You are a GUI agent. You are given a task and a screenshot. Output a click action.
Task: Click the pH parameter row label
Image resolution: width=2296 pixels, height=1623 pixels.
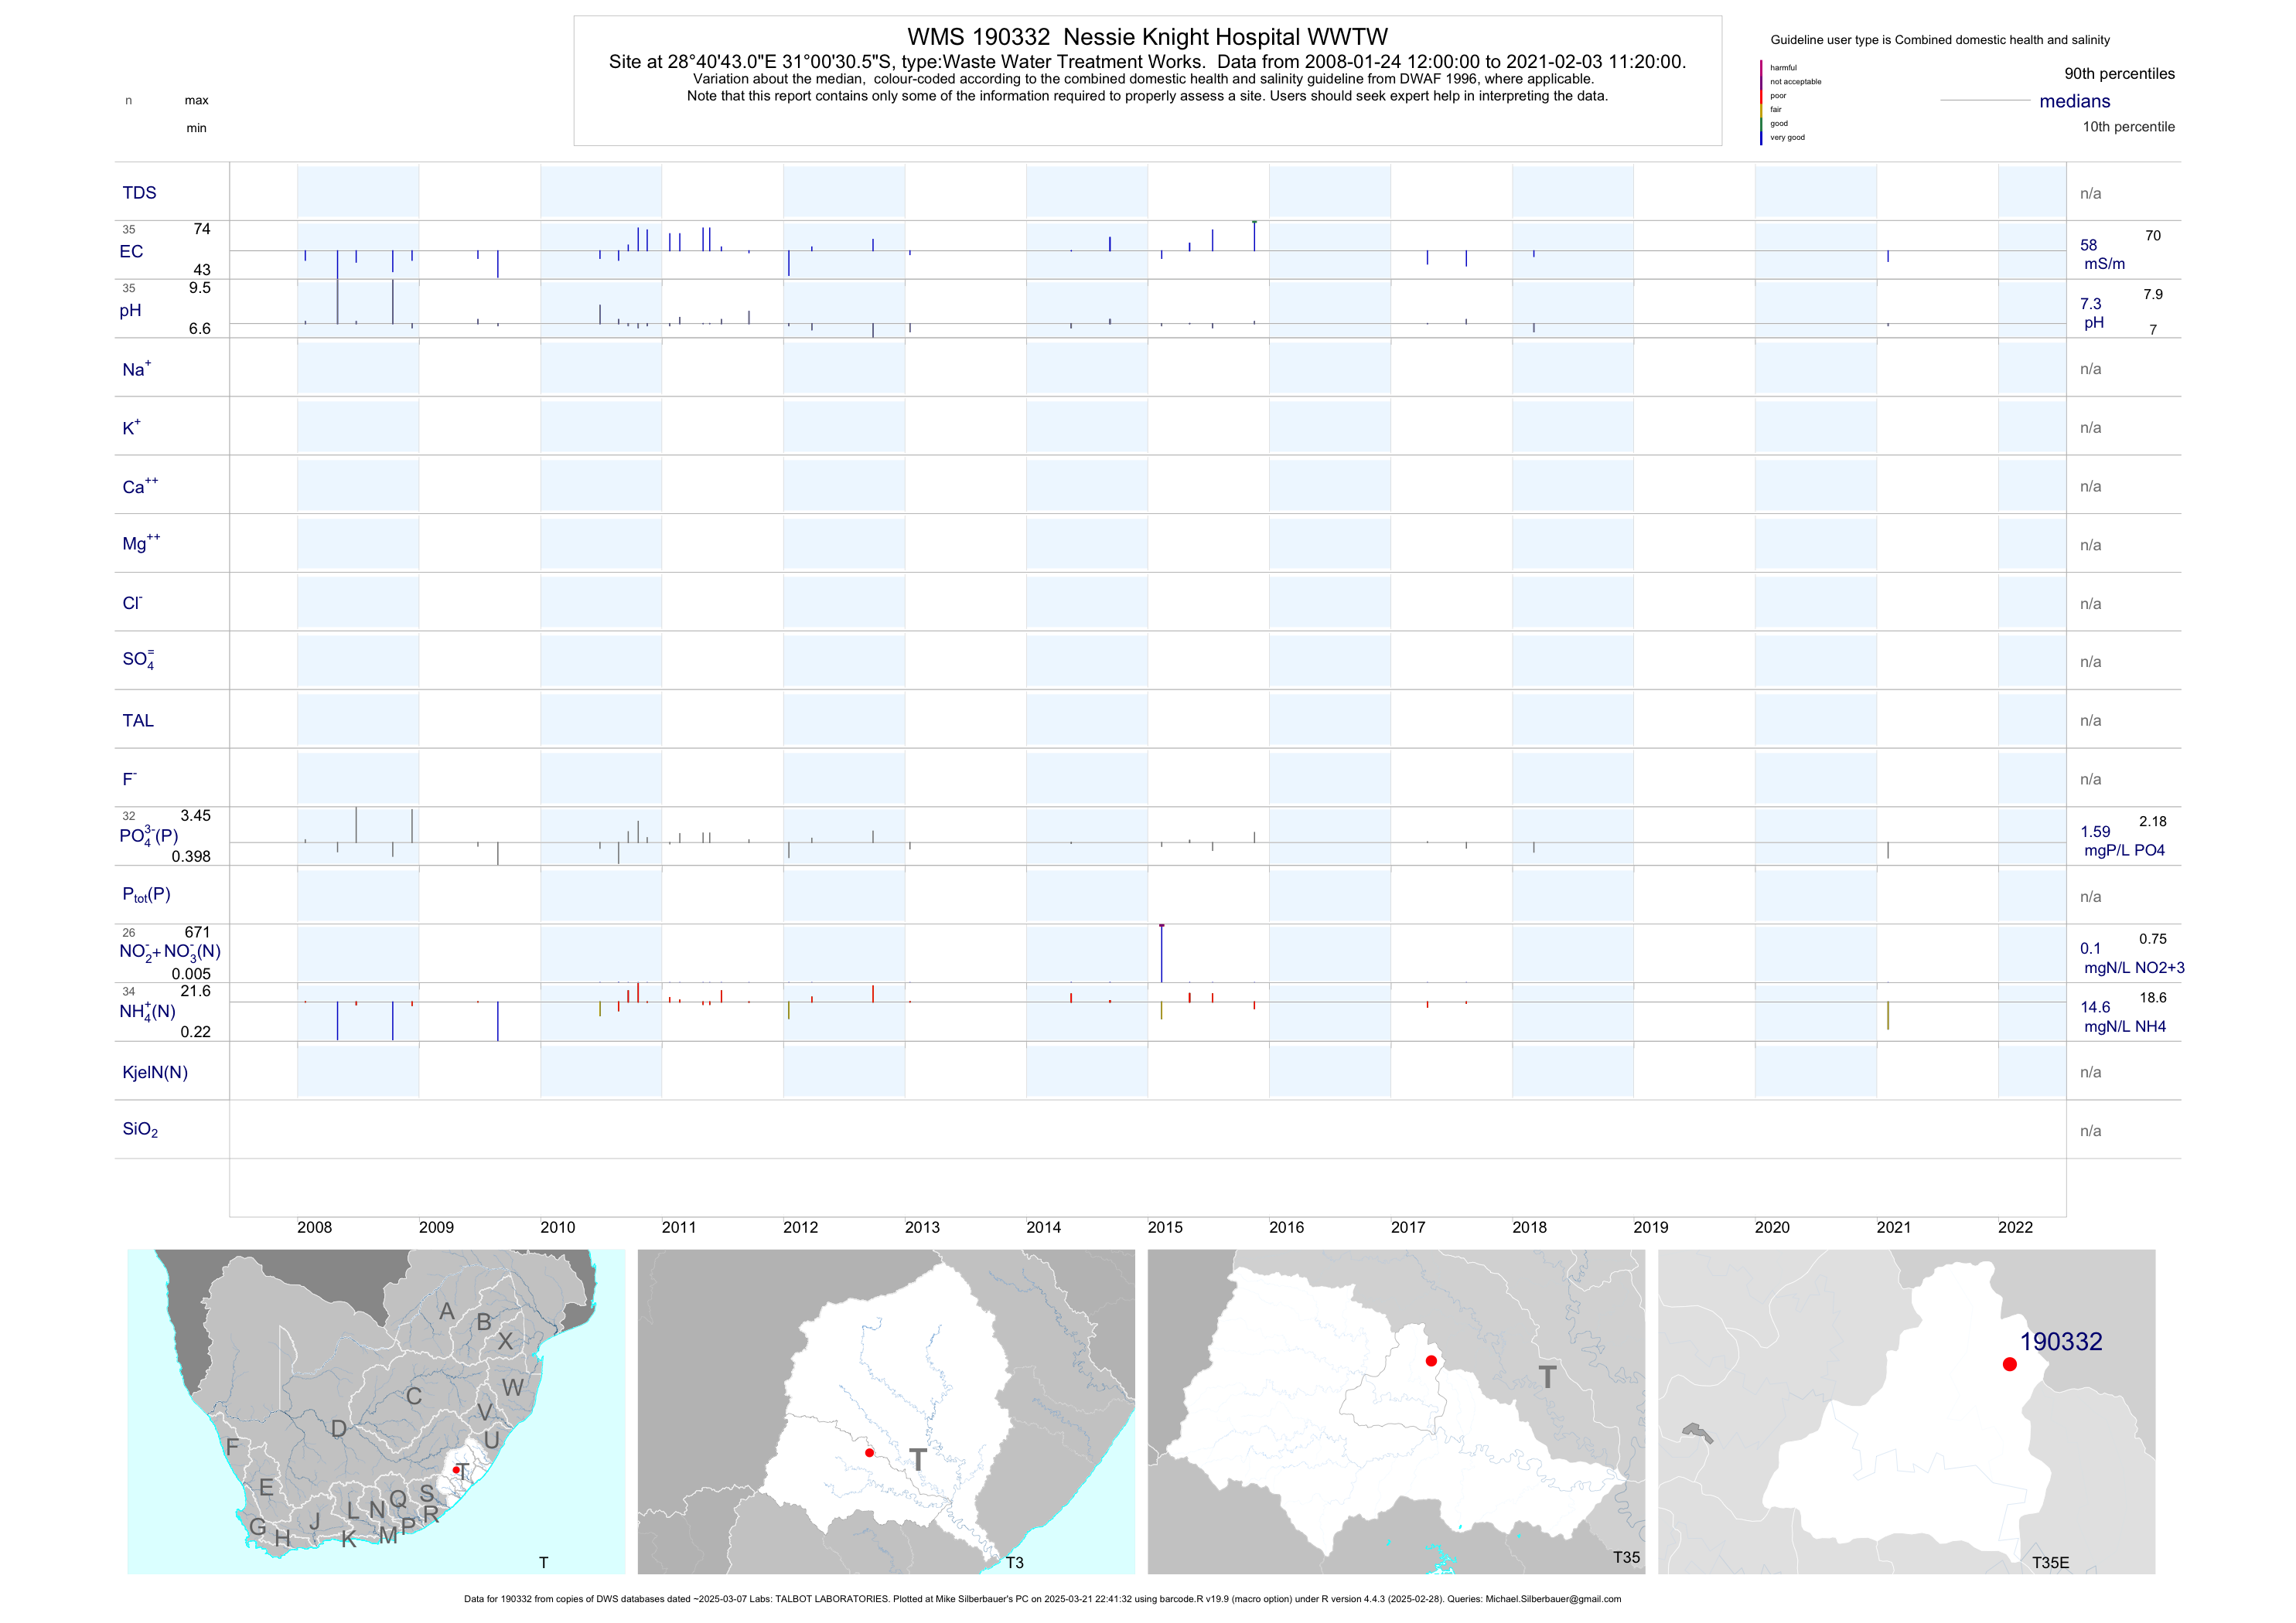pyautogui.click(x=130, y=311)
